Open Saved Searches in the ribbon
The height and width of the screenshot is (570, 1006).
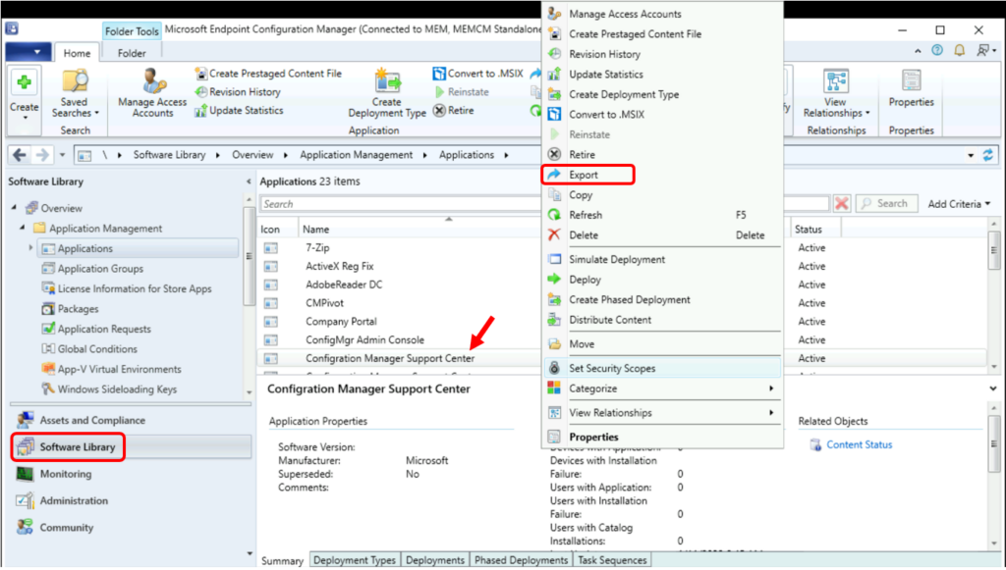click(x=75, y=93)
